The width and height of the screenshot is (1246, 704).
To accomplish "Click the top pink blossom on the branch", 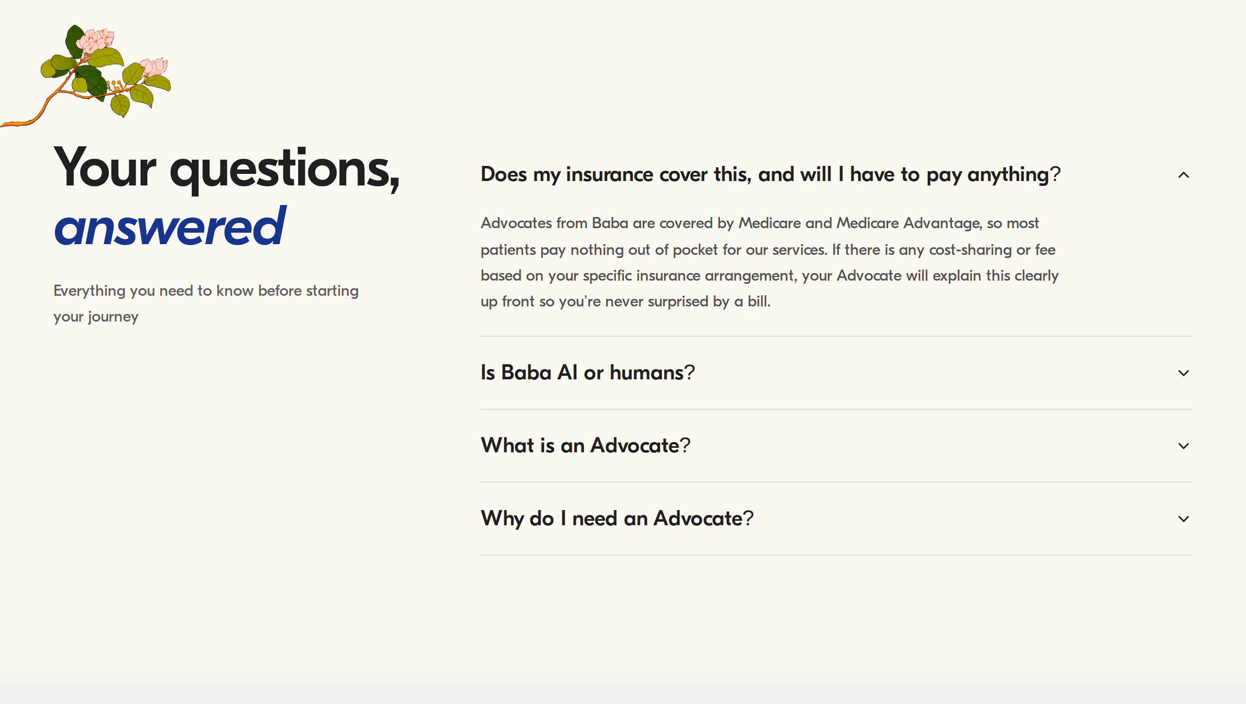I will 95,40.
